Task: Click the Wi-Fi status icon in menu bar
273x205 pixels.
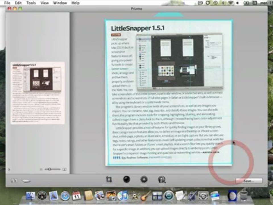Action: point(231,3)
